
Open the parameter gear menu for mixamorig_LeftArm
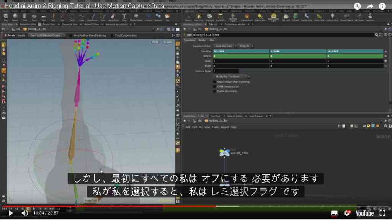pyautogui.click(x=376, y=35)
